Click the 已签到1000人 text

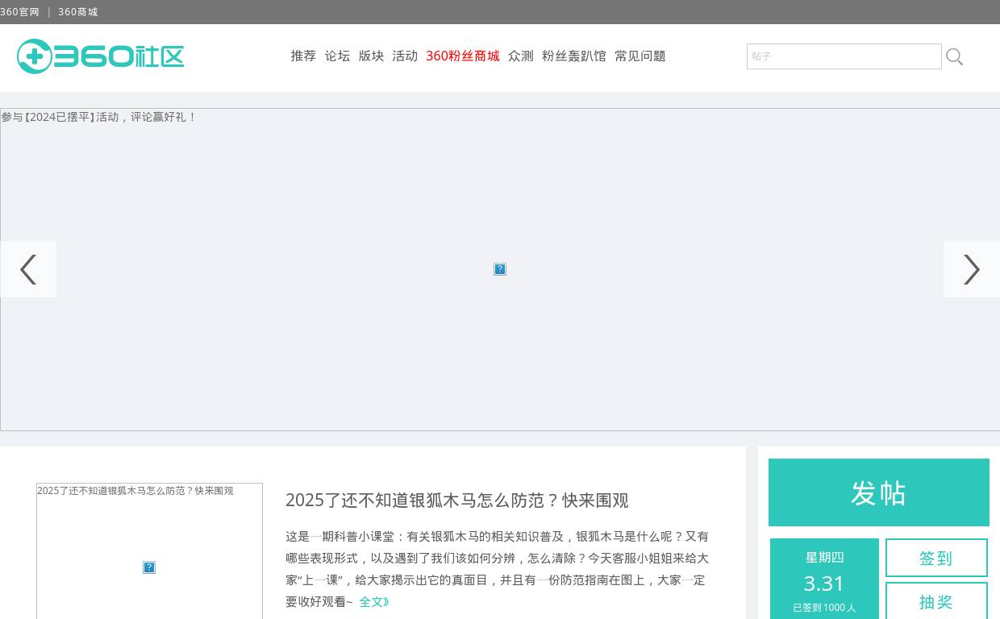click(x=824, y=608)
